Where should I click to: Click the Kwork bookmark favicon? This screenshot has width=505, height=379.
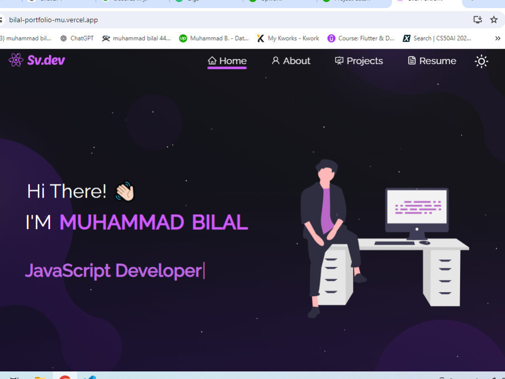261,38
